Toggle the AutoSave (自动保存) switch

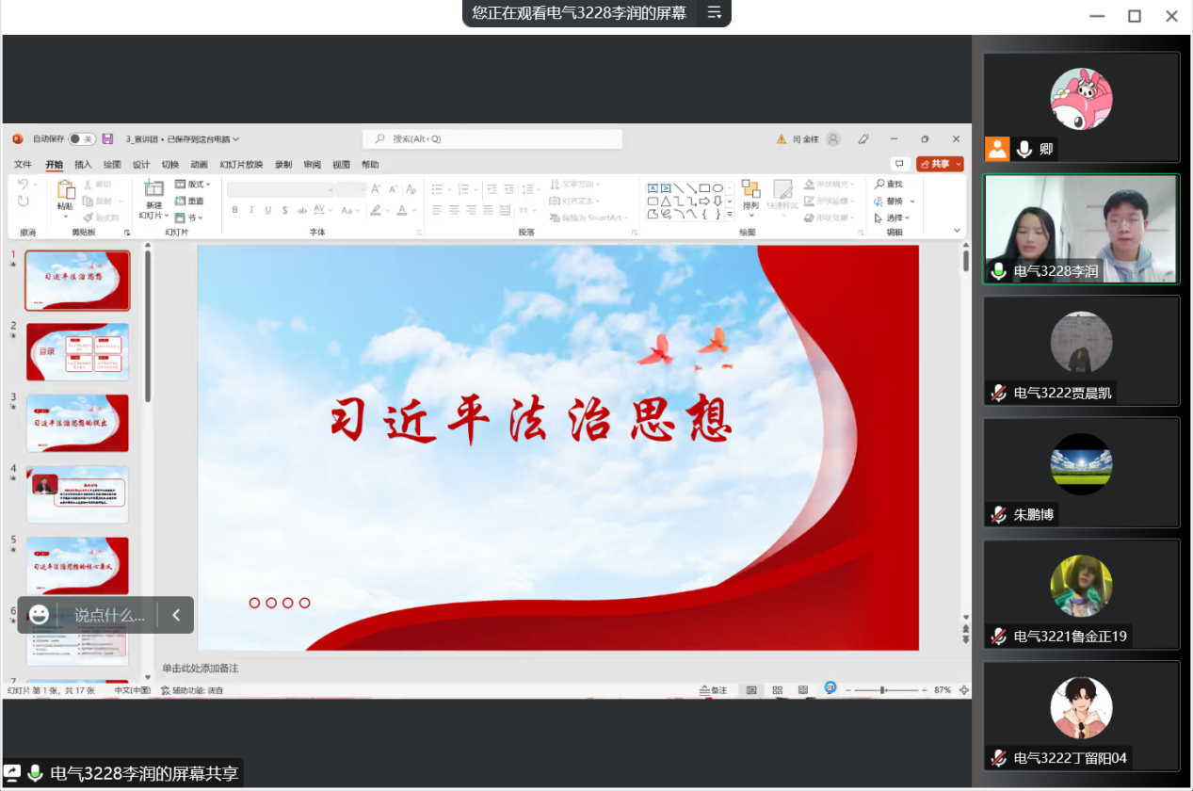[x=81, y=139]
